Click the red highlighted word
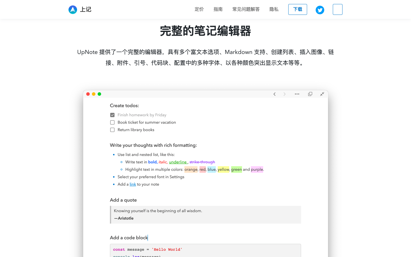The width and height of the screenshot is (411, 257). (203, 169)
